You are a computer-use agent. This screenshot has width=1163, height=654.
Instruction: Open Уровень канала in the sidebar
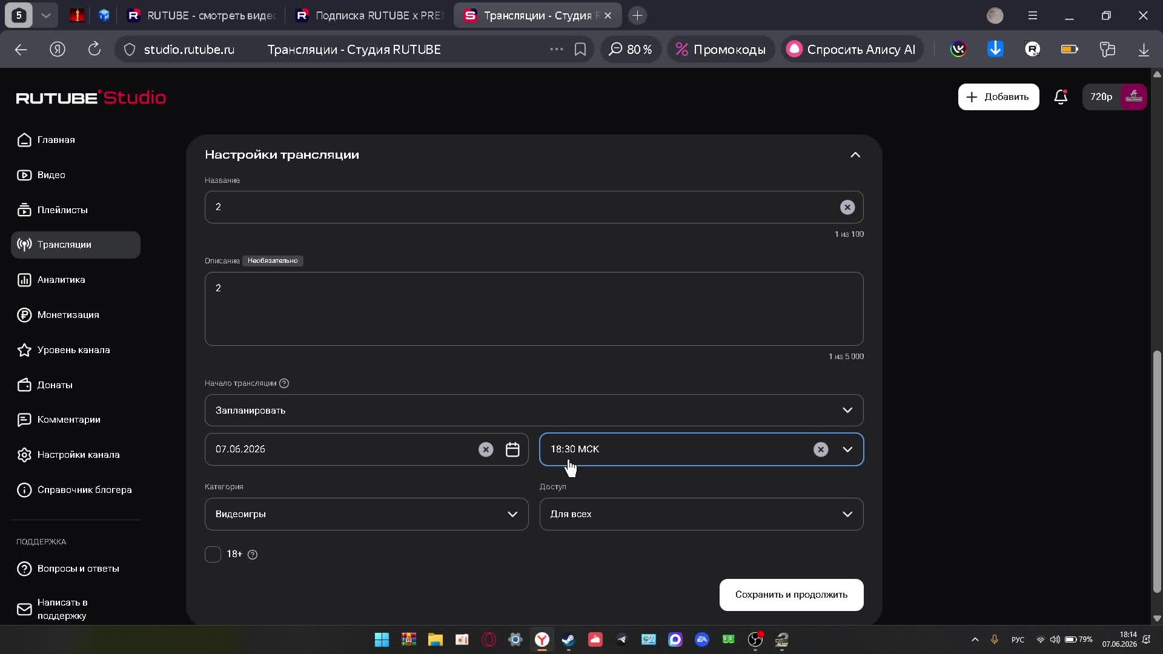coord(76,350)
